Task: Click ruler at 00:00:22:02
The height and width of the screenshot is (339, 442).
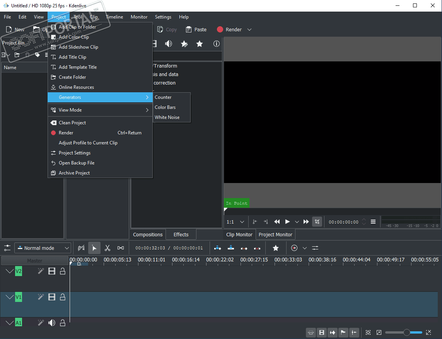Action: tap(220, 259)
